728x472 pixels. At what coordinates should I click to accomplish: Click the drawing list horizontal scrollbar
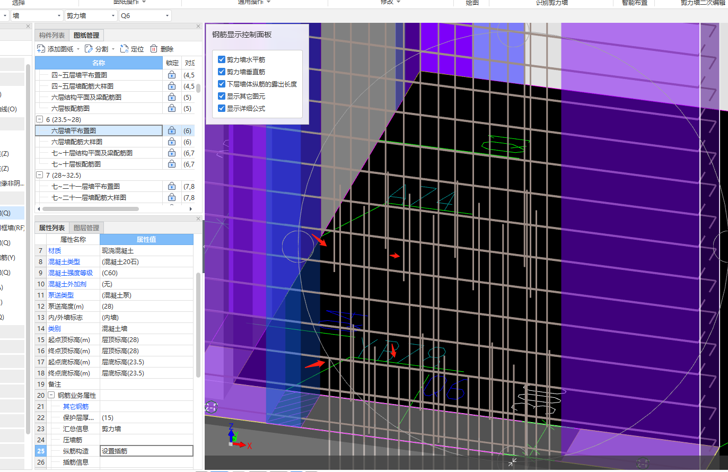[x=90, y=209]
